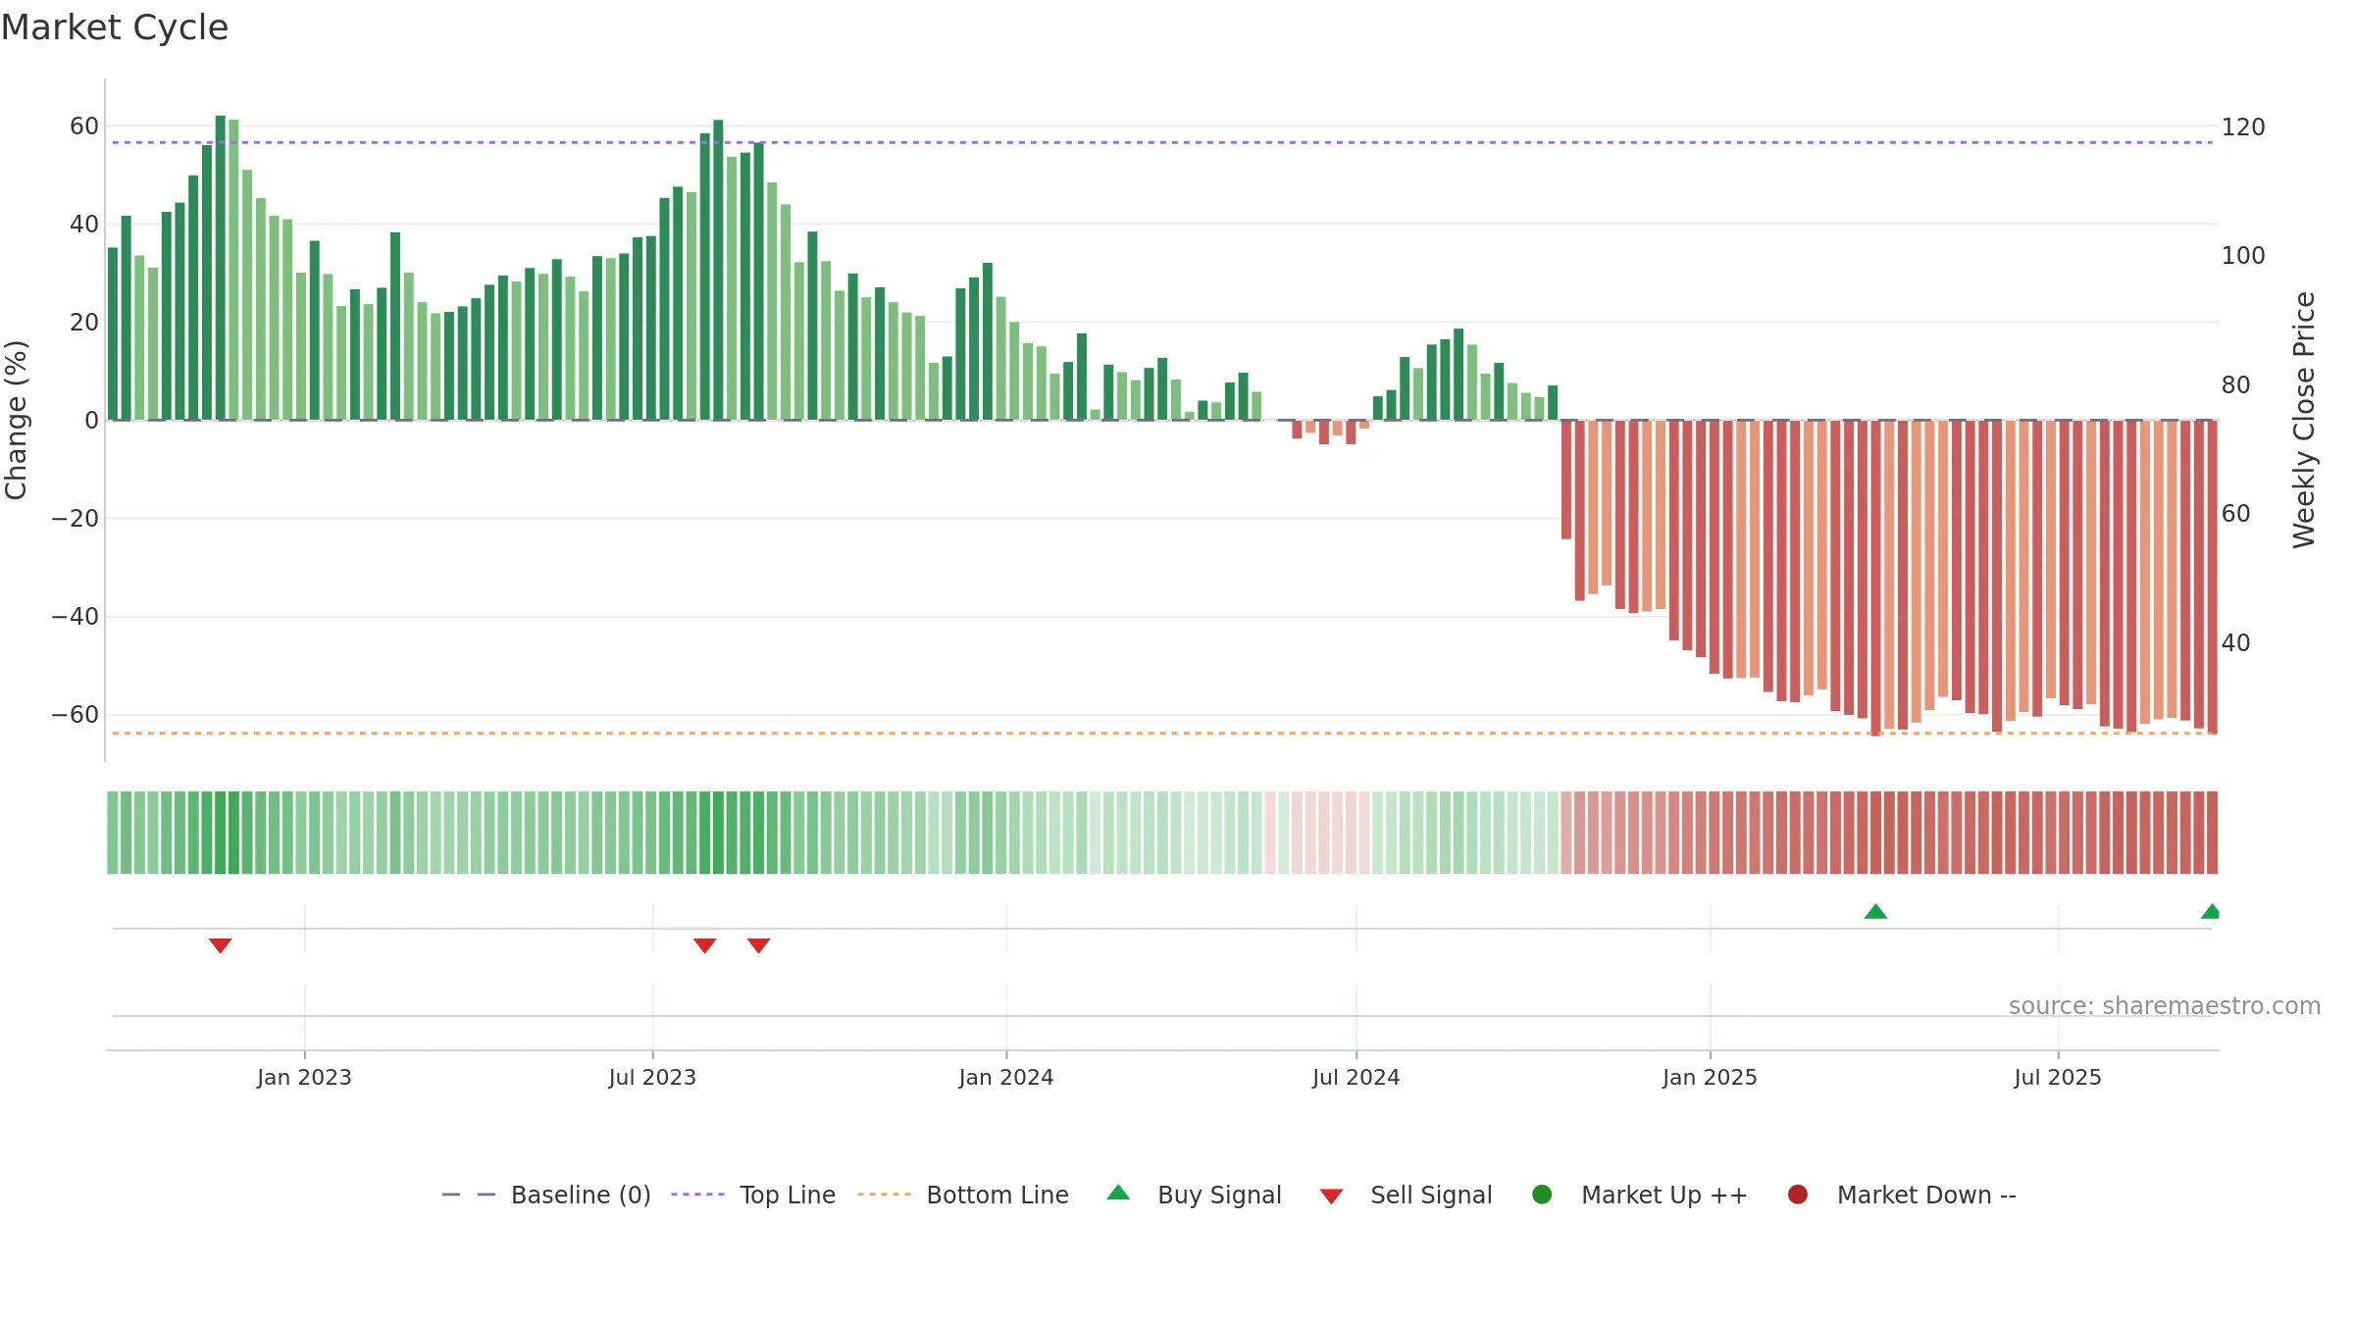Click the Jul 2023 x-axis label
Viewport: 2354px width, 1324px height.
pyautogui.click(x=652, y=1077)
